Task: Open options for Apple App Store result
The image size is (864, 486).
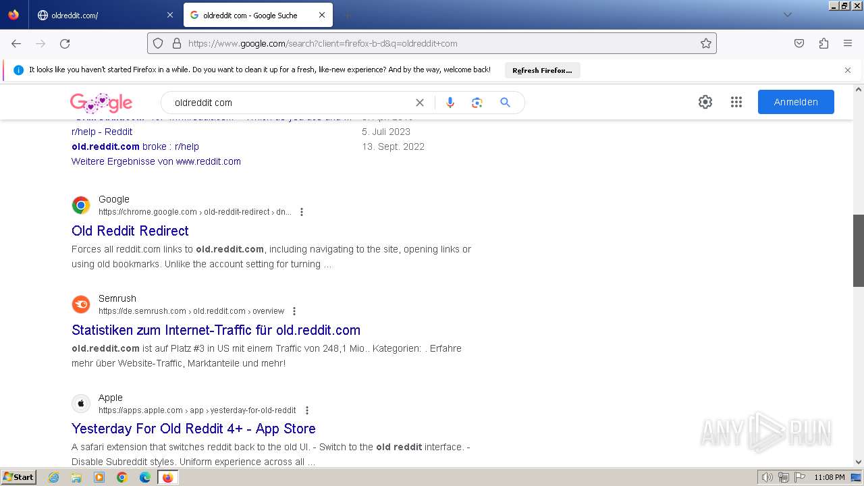Action: coord(307,410)
